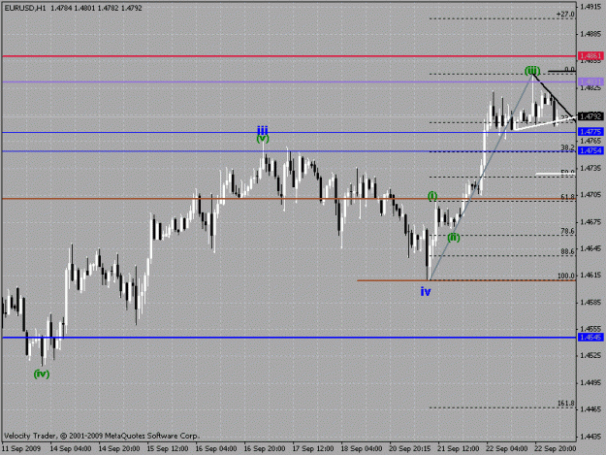The width and height of the screenshot is (606, 455).
Task: Click the 14 Sep 20:00 time label
Action: [x=119, y=448]
